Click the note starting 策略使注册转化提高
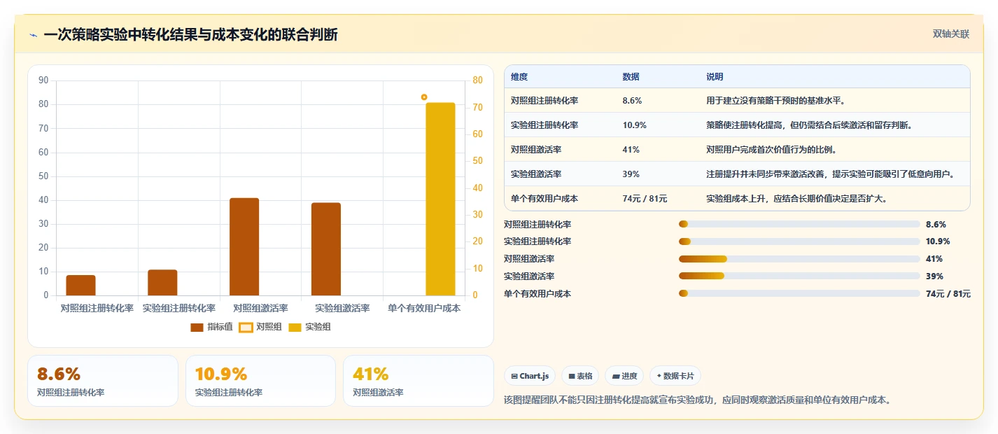The height and width of the screenshot is (434, 998). click(x=809, y=125)
